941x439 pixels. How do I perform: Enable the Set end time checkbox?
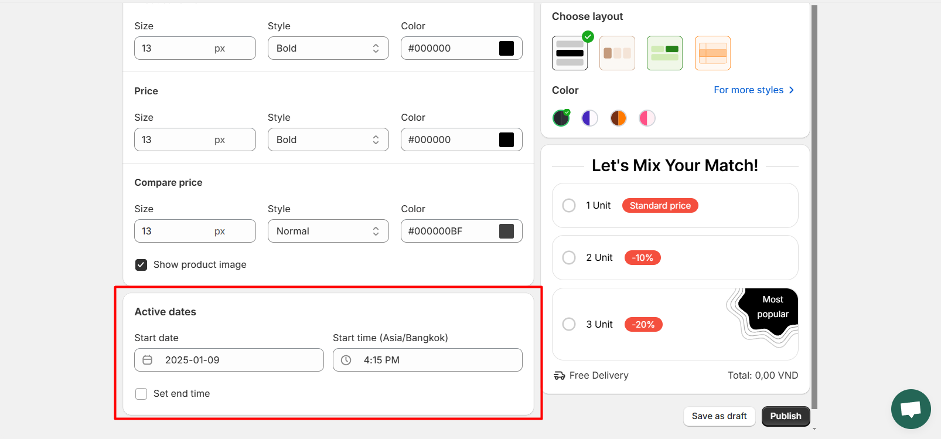(141, 394)
